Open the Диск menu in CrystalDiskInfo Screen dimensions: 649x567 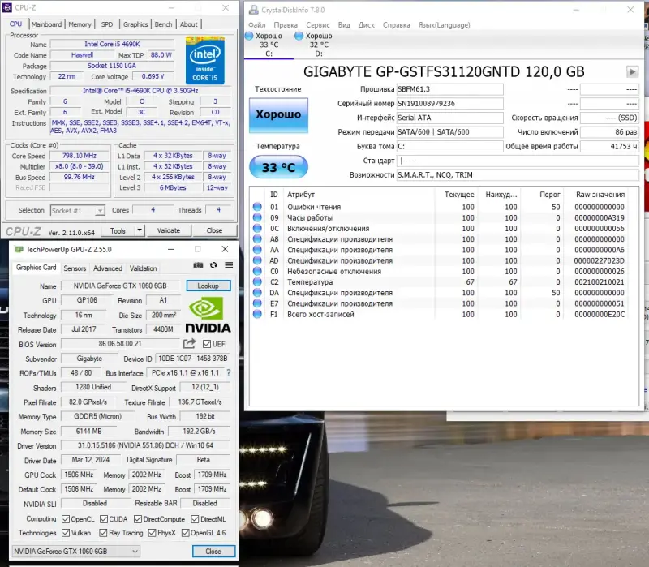coord(367,25)
